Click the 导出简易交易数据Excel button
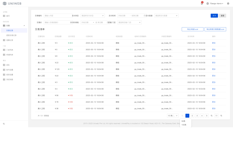Viewport: 233px width, 146px height. (x=215, y=29)
